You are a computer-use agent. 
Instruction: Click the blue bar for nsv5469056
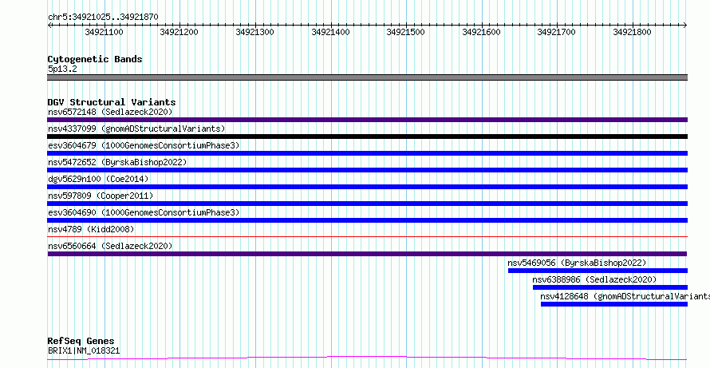(x=598, y=271)
